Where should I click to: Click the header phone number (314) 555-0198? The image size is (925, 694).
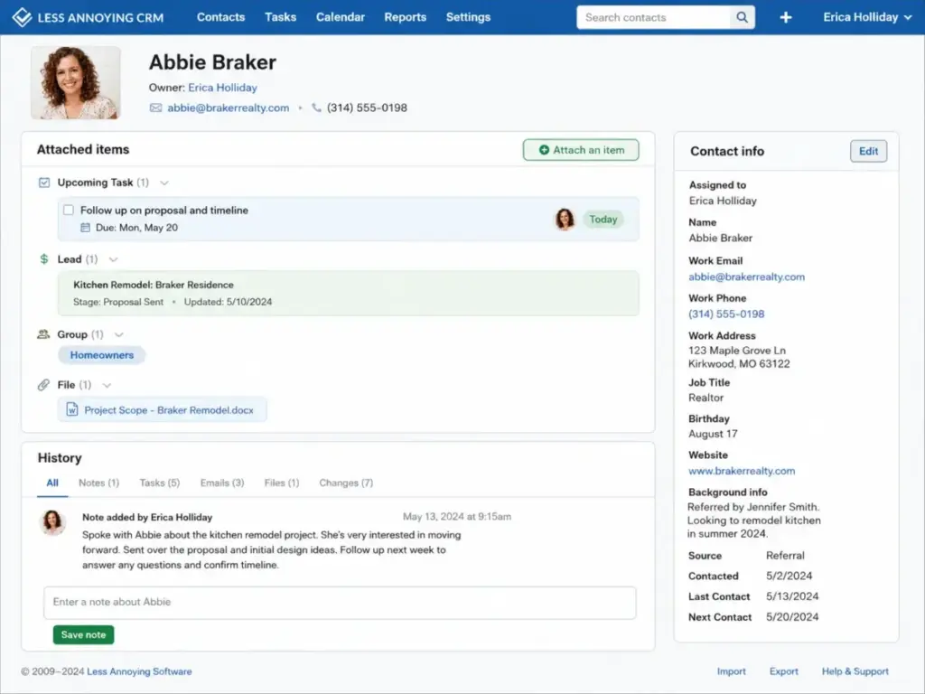click(x=367, y=108)
